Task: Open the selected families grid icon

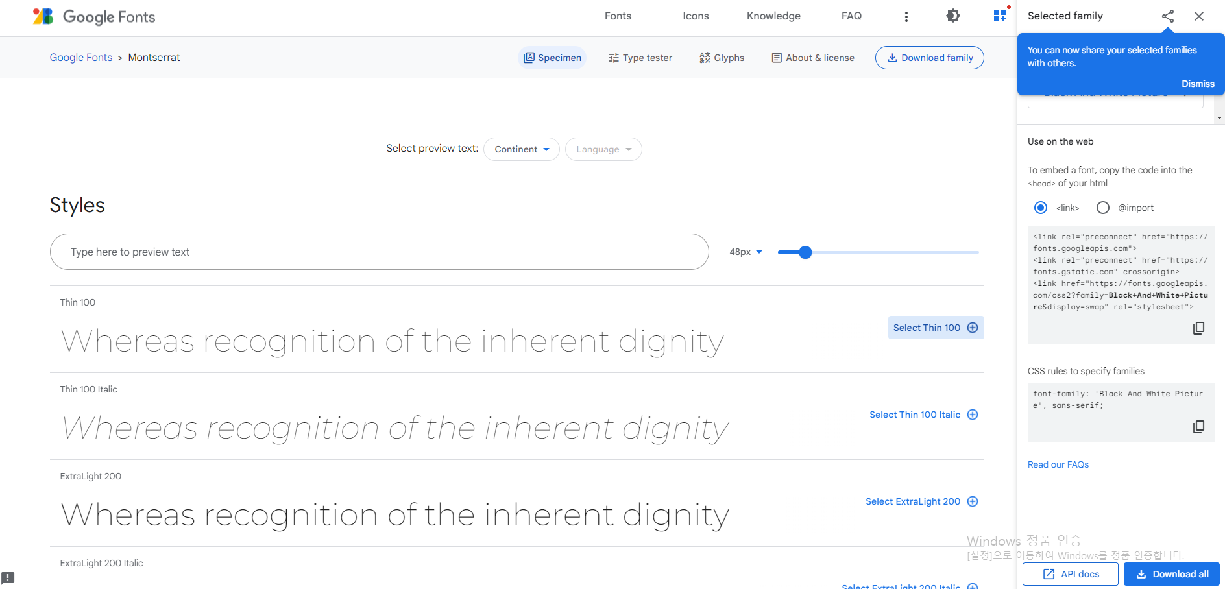Action: (x=1000, y=16)
